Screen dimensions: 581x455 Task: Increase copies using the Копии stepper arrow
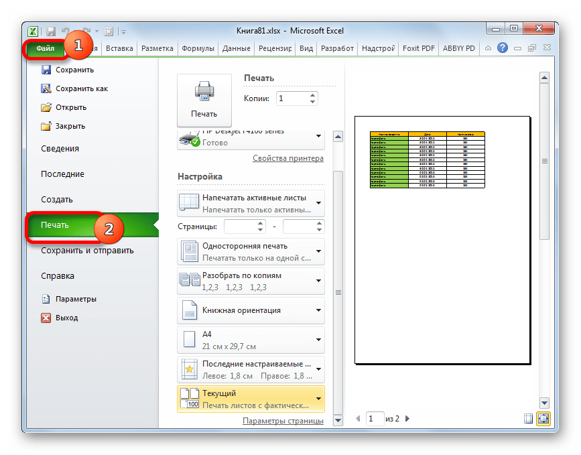tap(312, 94)
